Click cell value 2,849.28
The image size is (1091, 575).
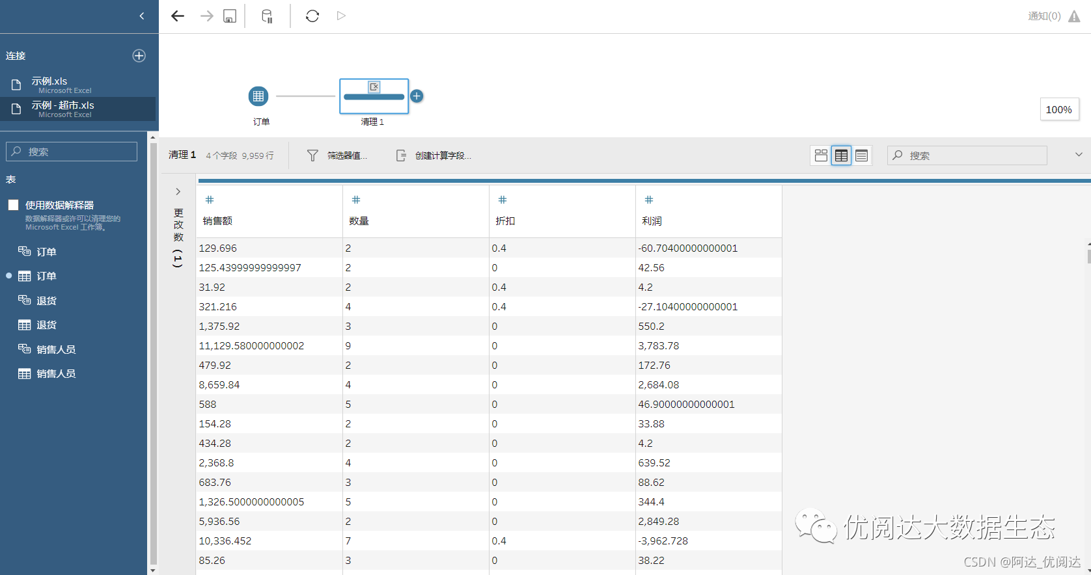[659, 522]
